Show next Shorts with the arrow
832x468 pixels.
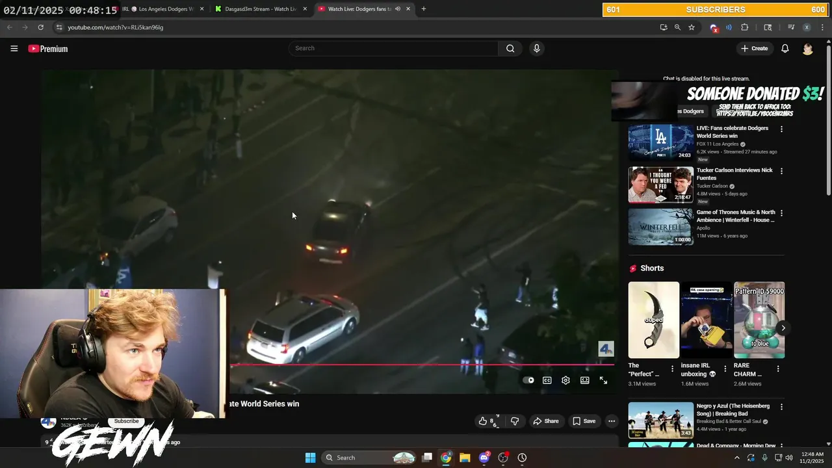tap(783, 328)
